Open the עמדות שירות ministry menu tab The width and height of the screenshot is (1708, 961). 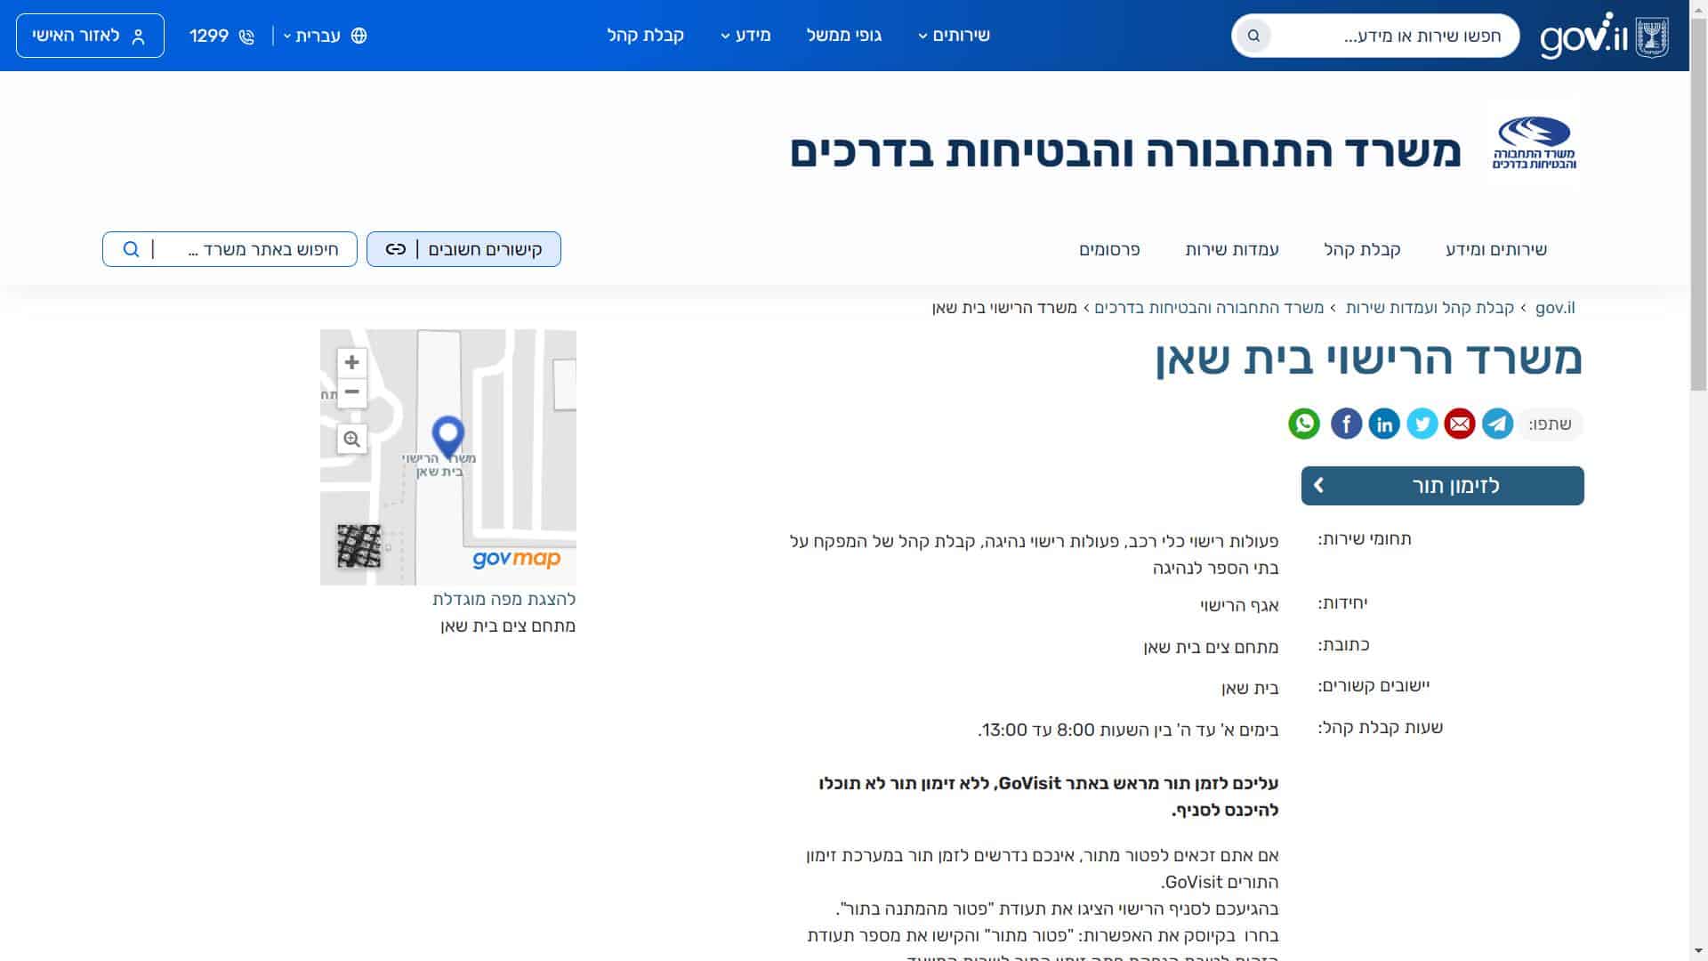coord(1231,249)
